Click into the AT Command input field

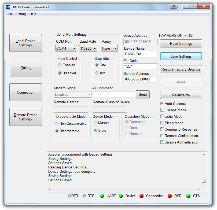[x=113, y=94]
